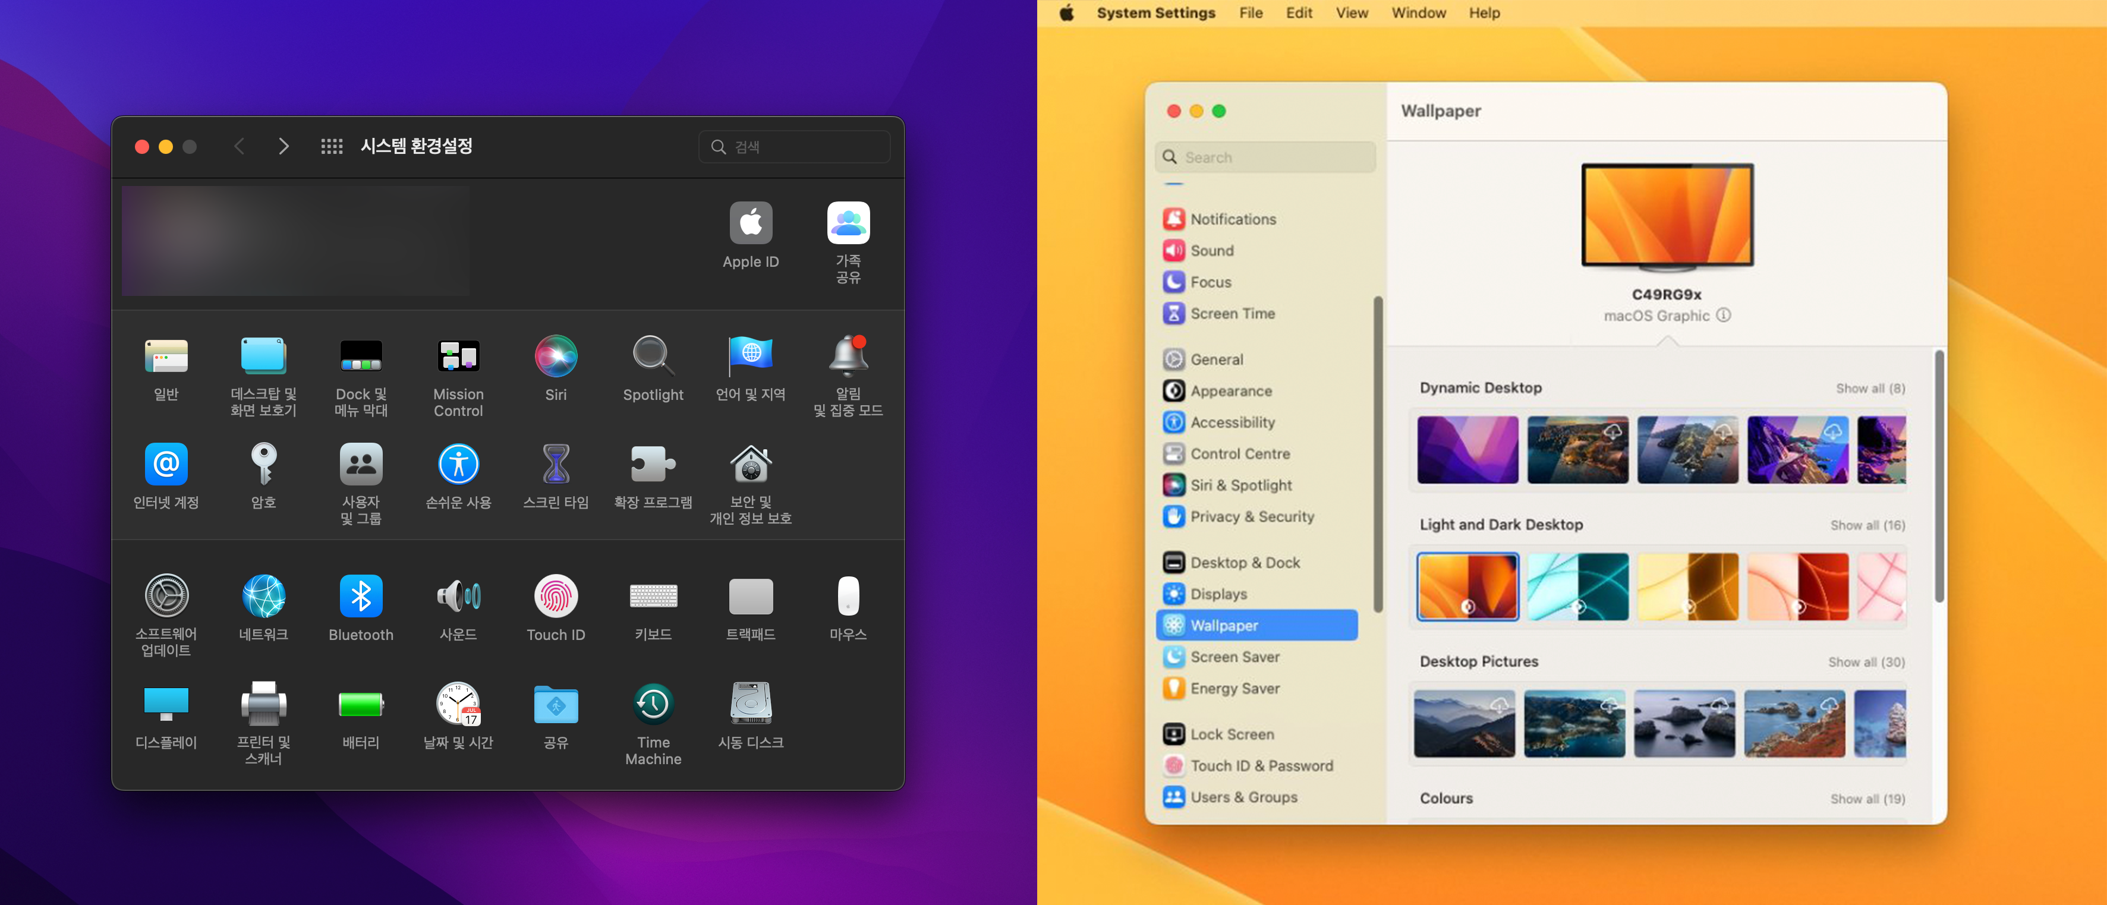Open the Spotlight preference icon

click(653, 355)
